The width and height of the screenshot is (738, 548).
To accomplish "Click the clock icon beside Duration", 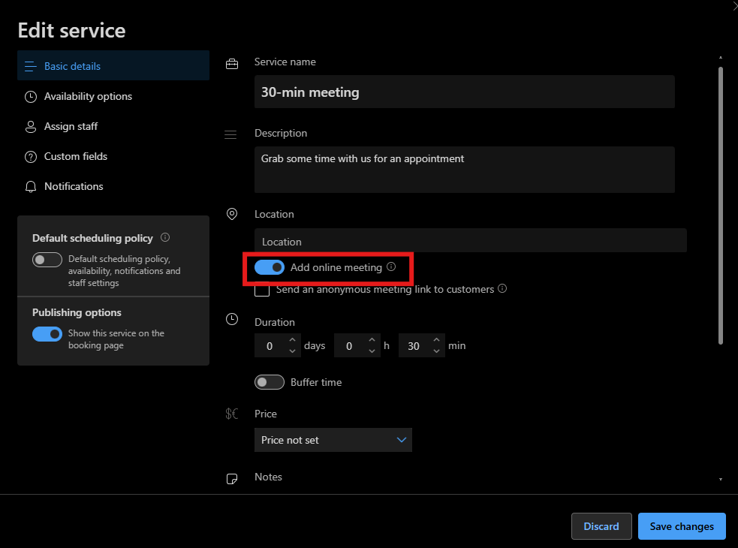I will (232, 319).
